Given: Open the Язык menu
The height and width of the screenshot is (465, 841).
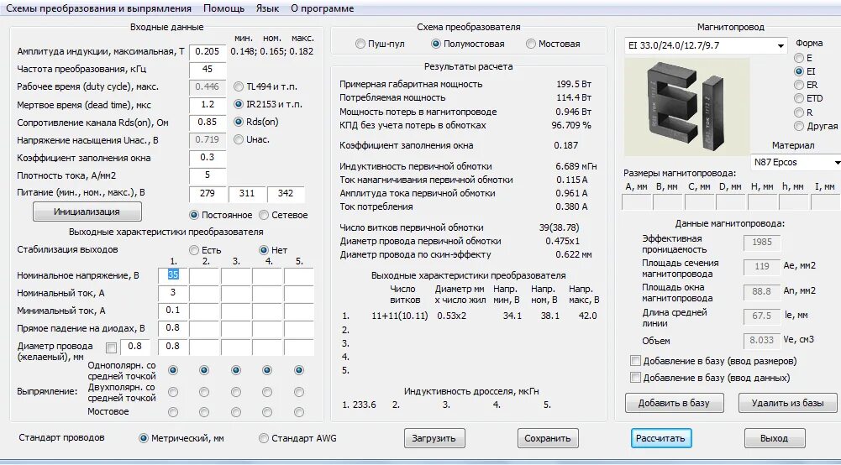Looking at the screenshot, I should [267, 8].
